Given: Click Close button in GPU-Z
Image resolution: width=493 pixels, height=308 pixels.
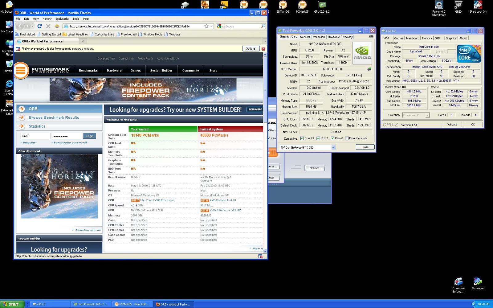Looking at the screenshot, I should click(365, 147).
